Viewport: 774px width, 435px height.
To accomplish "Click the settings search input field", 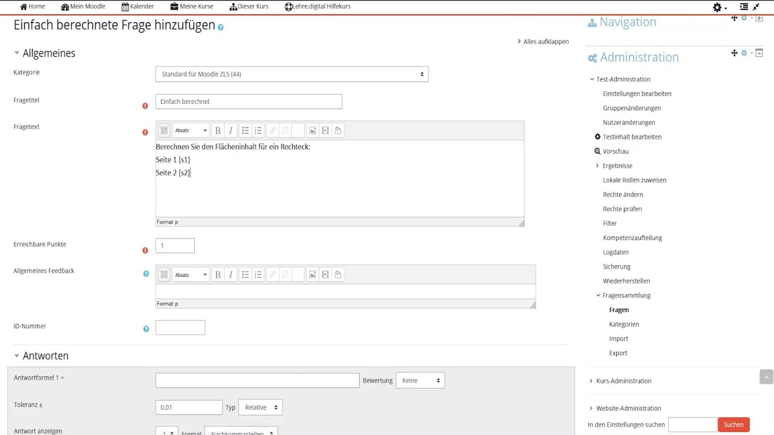I will 692,425.
